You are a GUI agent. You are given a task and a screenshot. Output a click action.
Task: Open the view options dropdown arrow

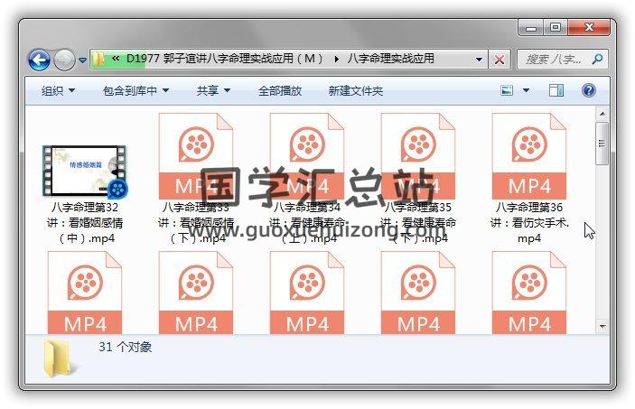(x=526, y=90)
